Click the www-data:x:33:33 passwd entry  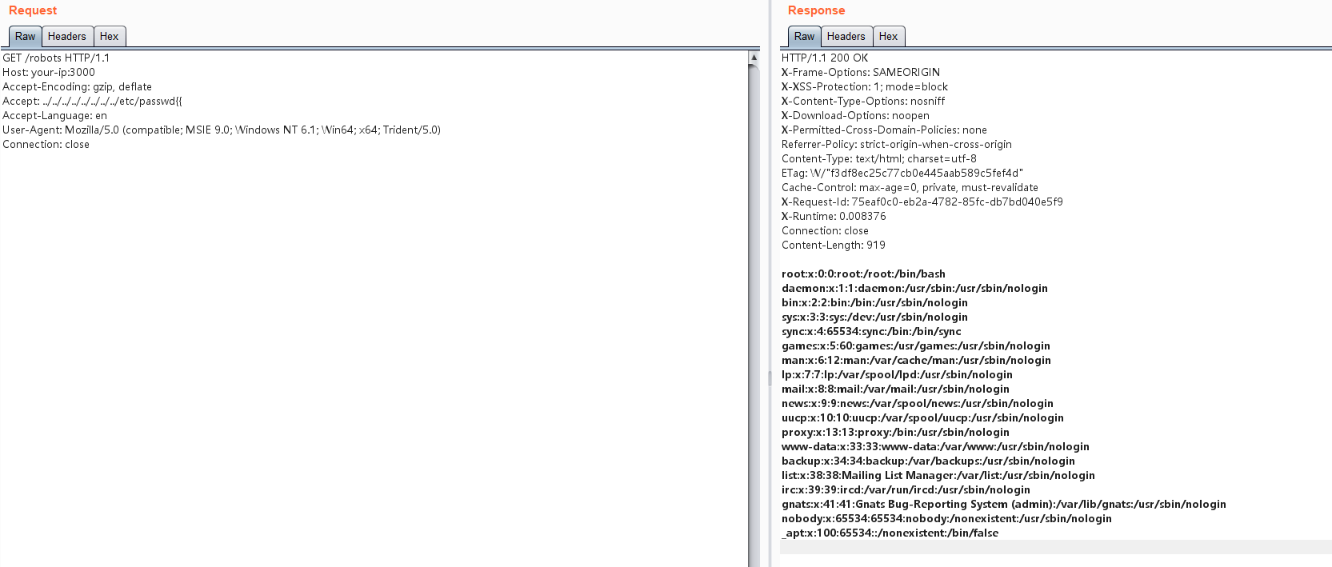(x=935, y=447)
